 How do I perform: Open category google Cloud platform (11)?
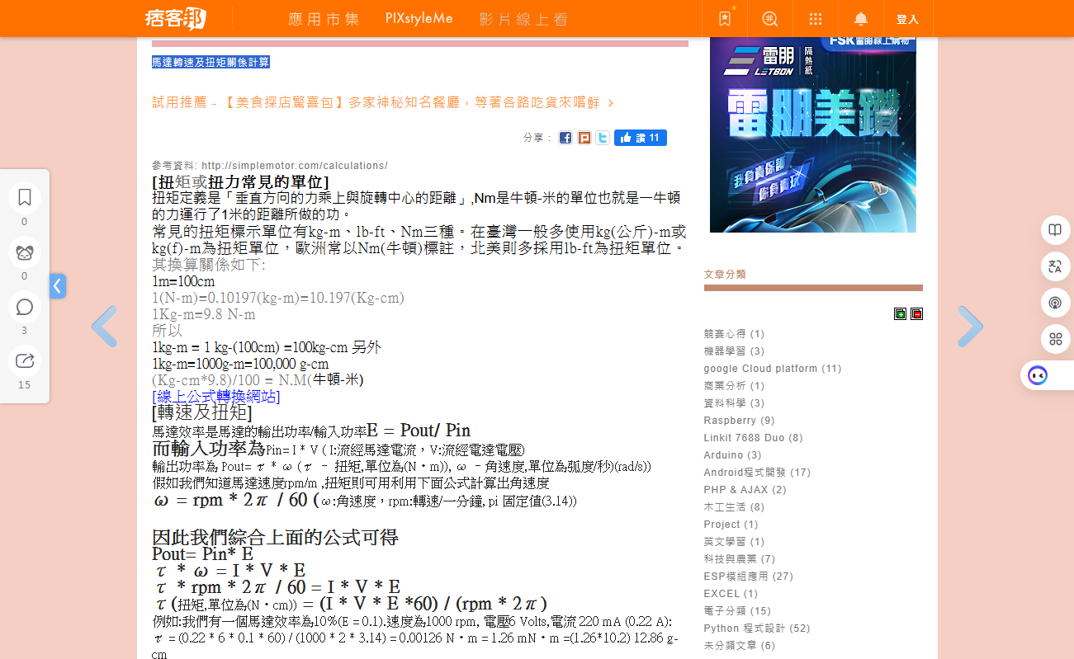click(773, 369)
